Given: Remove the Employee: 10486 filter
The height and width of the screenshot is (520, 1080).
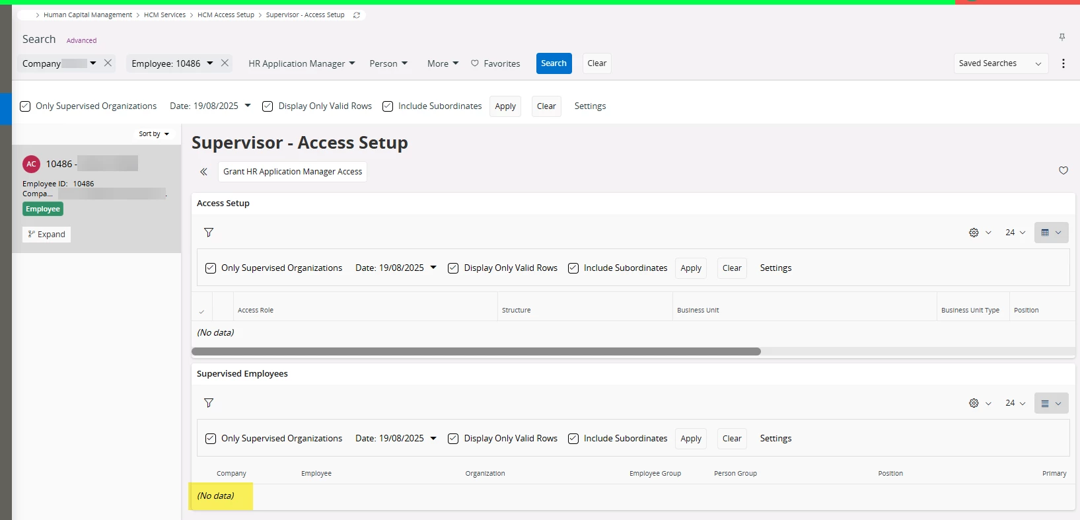Looking at the screenshot, I should tap(225, 63).
